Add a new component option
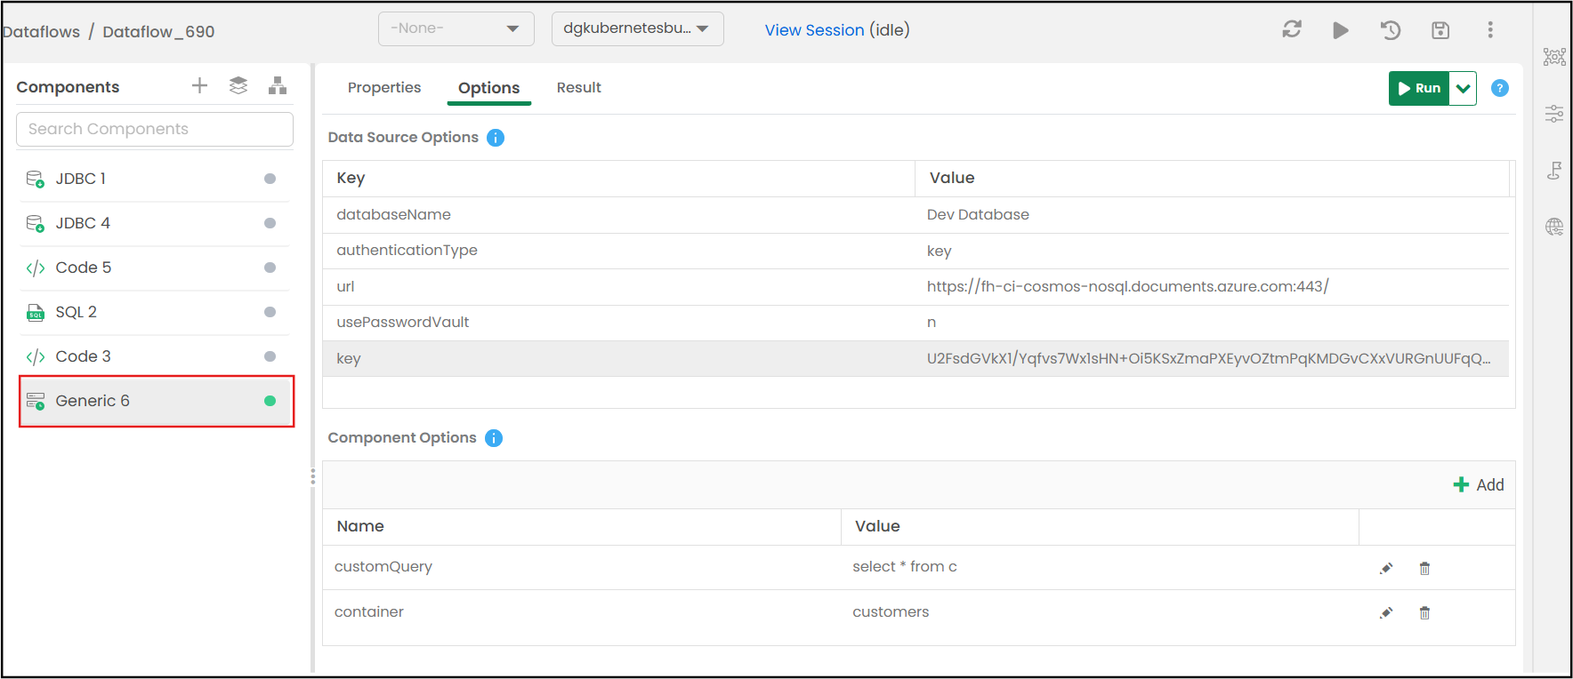The width and height of the screenshot is (1573, 679). pos(1478,484)
